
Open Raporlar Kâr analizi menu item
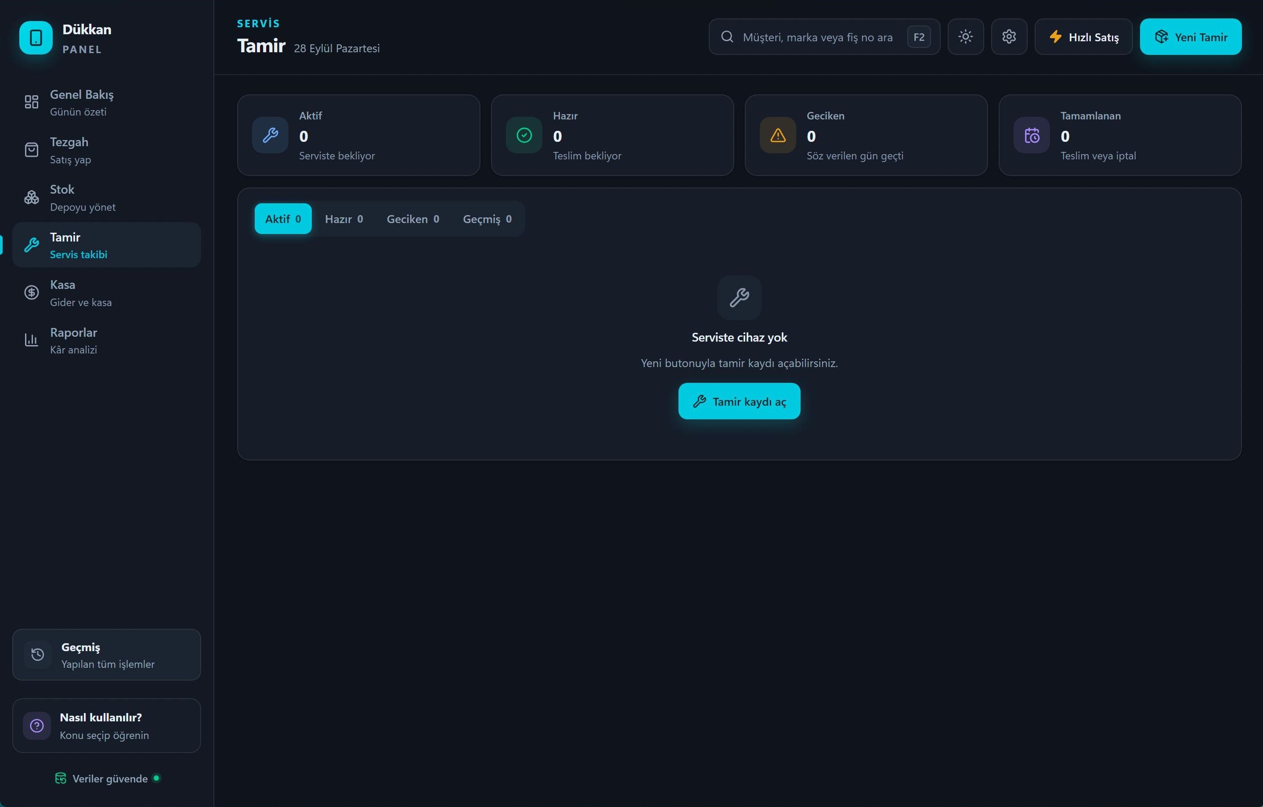[x=106, y=340]
